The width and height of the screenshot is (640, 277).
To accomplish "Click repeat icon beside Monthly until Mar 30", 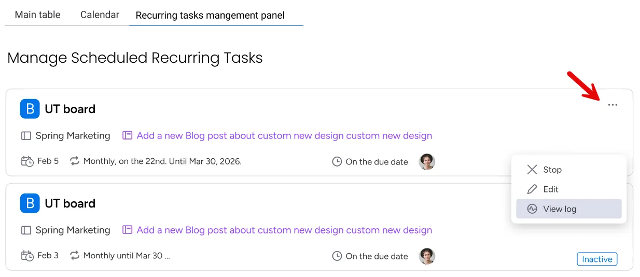I will coord(75,256).
